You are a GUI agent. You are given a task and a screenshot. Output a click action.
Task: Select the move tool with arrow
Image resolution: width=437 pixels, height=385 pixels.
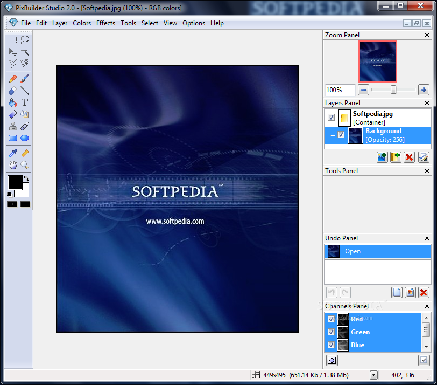click(12, 52)
